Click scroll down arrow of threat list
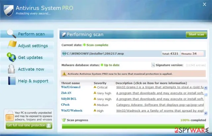This screenshot has width=212, height=136. (205, 113)
